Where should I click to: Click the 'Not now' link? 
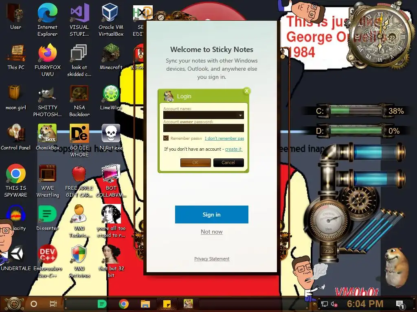coord(212,232)
